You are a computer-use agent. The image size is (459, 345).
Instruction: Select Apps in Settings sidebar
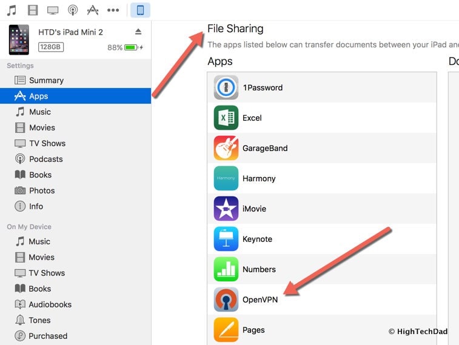click(76, 96)
